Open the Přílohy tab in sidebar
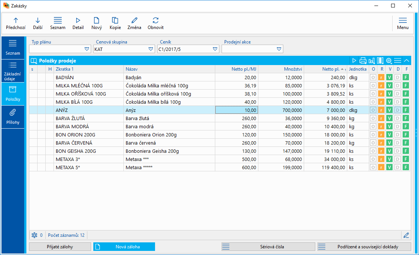419x255 pixels. (x=13, y=117)
